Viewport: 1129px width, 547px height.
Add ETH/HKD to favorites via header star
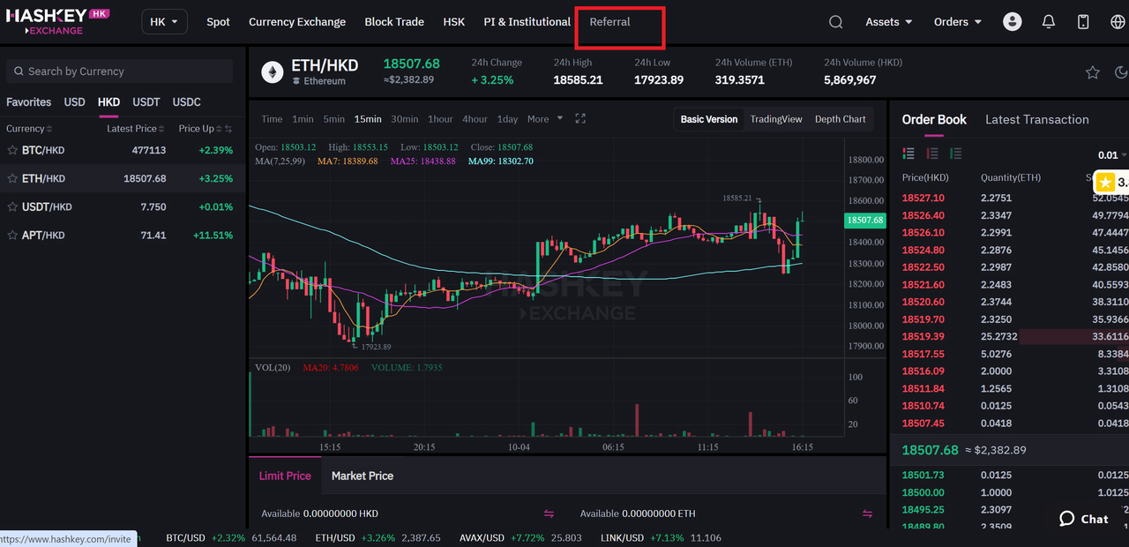pyautogui.click(x=1092, y=72)
